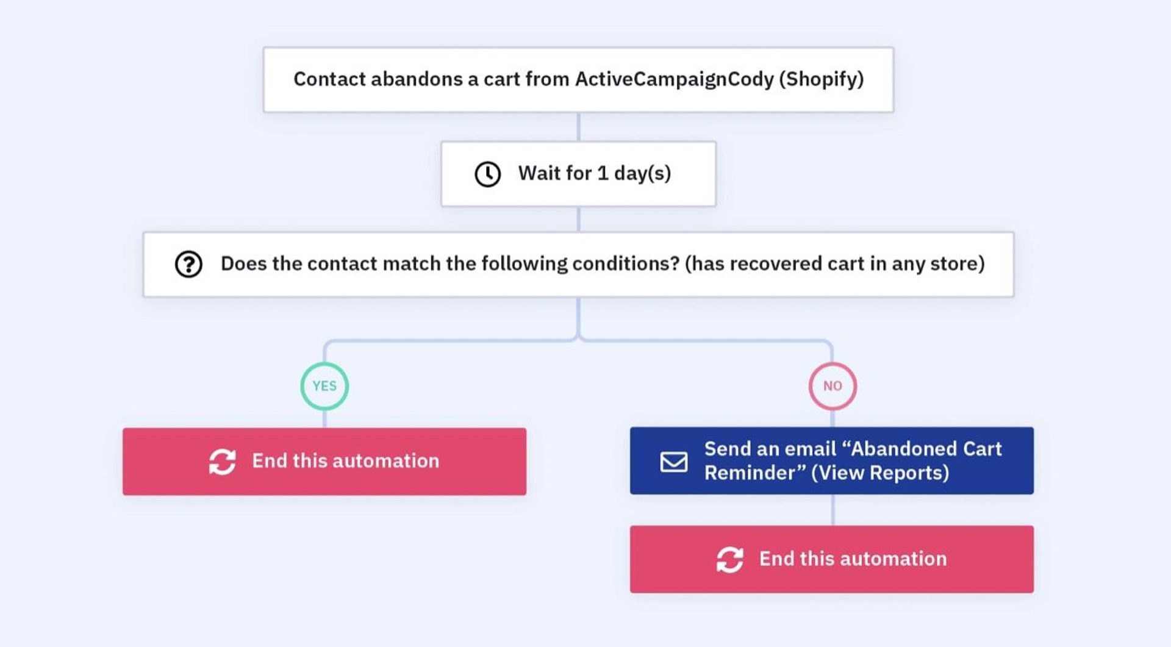Click the envelope icon in the Send email step
1171x647 pixels.
coord(674,462)
